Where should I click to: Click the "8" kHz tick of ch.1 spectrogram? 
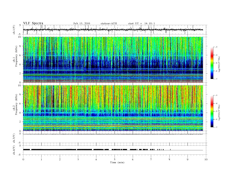click(x=20, y=46)
